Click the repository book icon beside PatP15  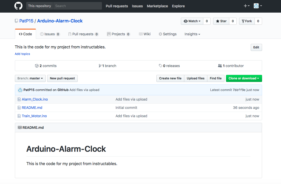16,21
